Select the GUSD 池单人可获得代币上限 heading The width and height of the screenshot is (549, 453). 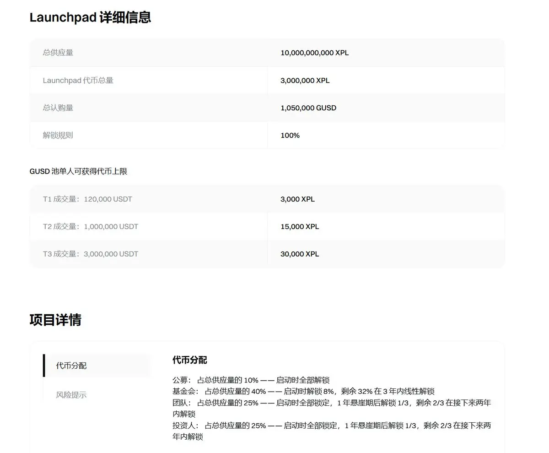pyautogui.click(x=78, y=171)
